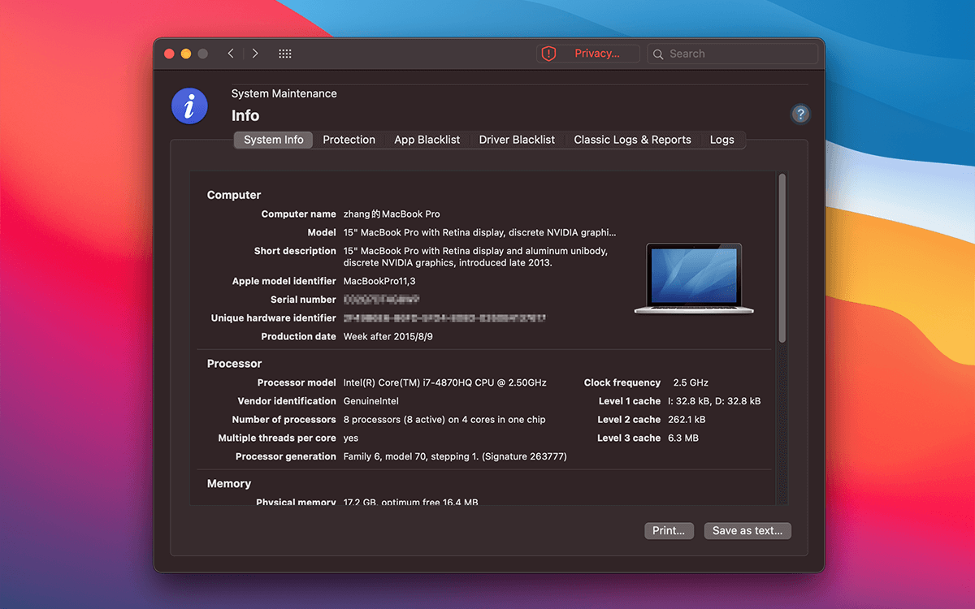Viewport: 975px width, 609px height.
Task: Click the 'yes' multiple threads value
Action: (351, 438)
